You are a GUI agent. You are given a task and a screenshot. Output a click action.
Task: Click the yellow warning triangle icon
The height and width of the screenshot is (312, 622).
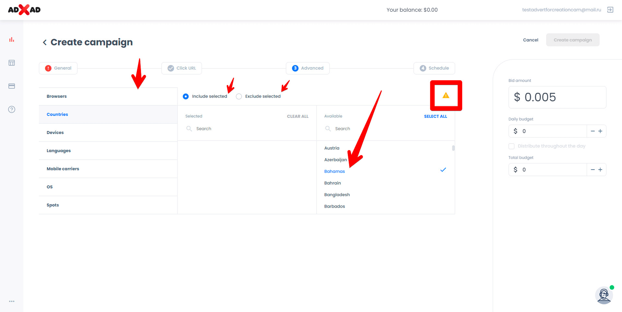(446, 95)
